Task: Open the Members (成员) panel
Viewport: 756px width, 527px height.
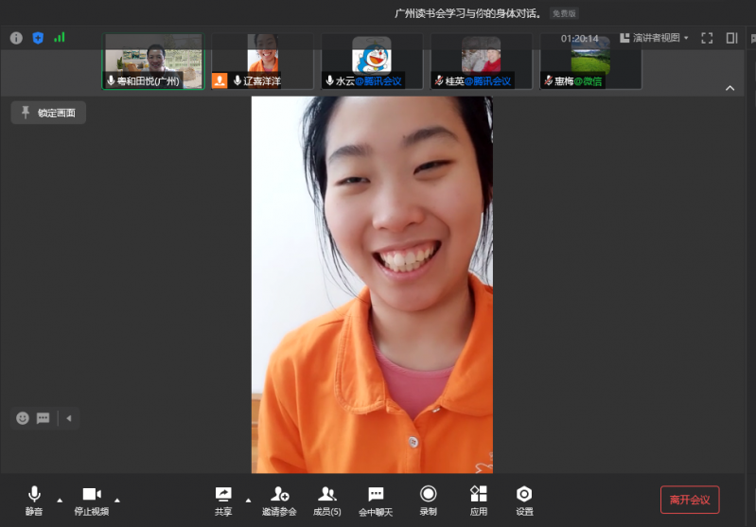Action: pyautogui.click(x=327, y=499)
